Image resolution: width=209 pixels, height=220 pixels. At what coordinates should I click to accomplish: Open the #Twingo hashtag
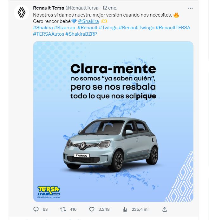tap(108, 28)
